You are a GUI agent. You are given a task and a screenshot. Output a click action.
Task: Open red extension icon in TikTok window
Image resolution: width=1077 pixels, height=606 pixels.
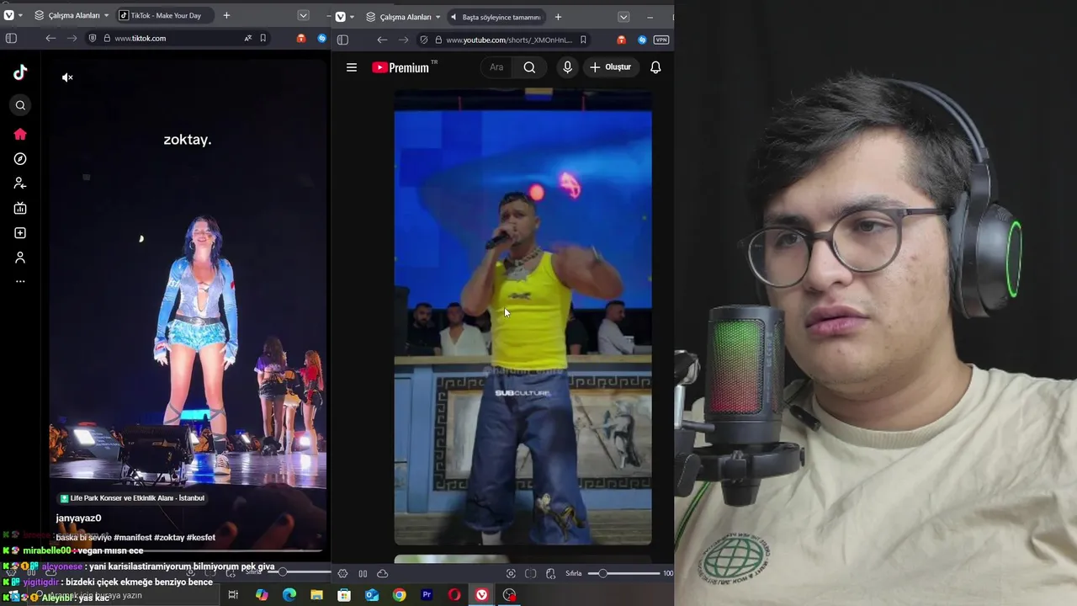click(x=301, y=39)
